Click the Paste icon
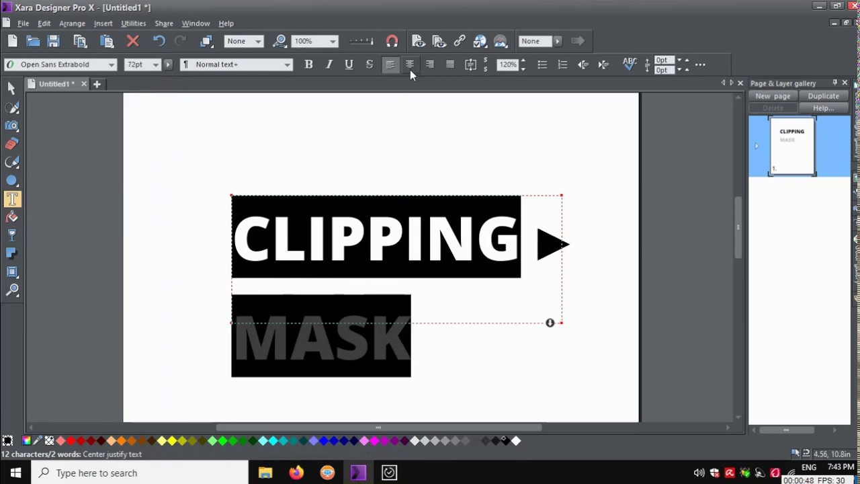 (x=106, y=41)
